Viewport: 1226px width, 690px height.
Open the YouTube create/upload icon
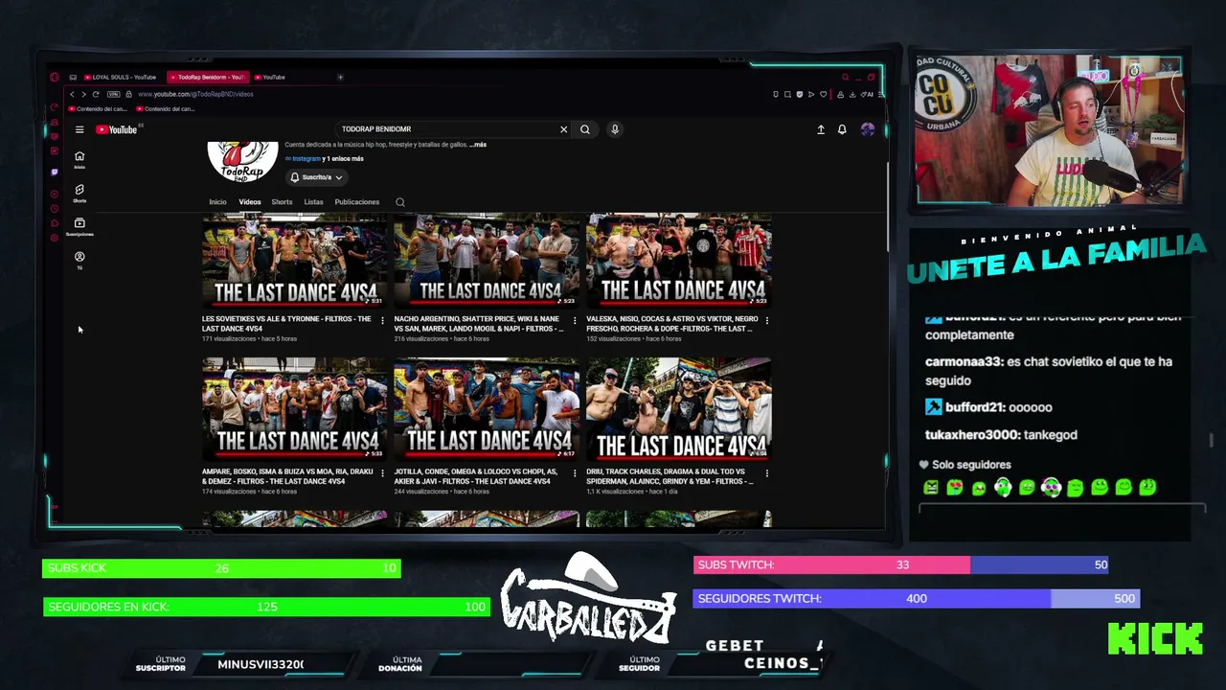point(821,129)
